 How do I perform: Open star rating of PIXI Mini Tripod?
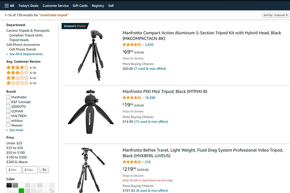[x=132, y=97]
